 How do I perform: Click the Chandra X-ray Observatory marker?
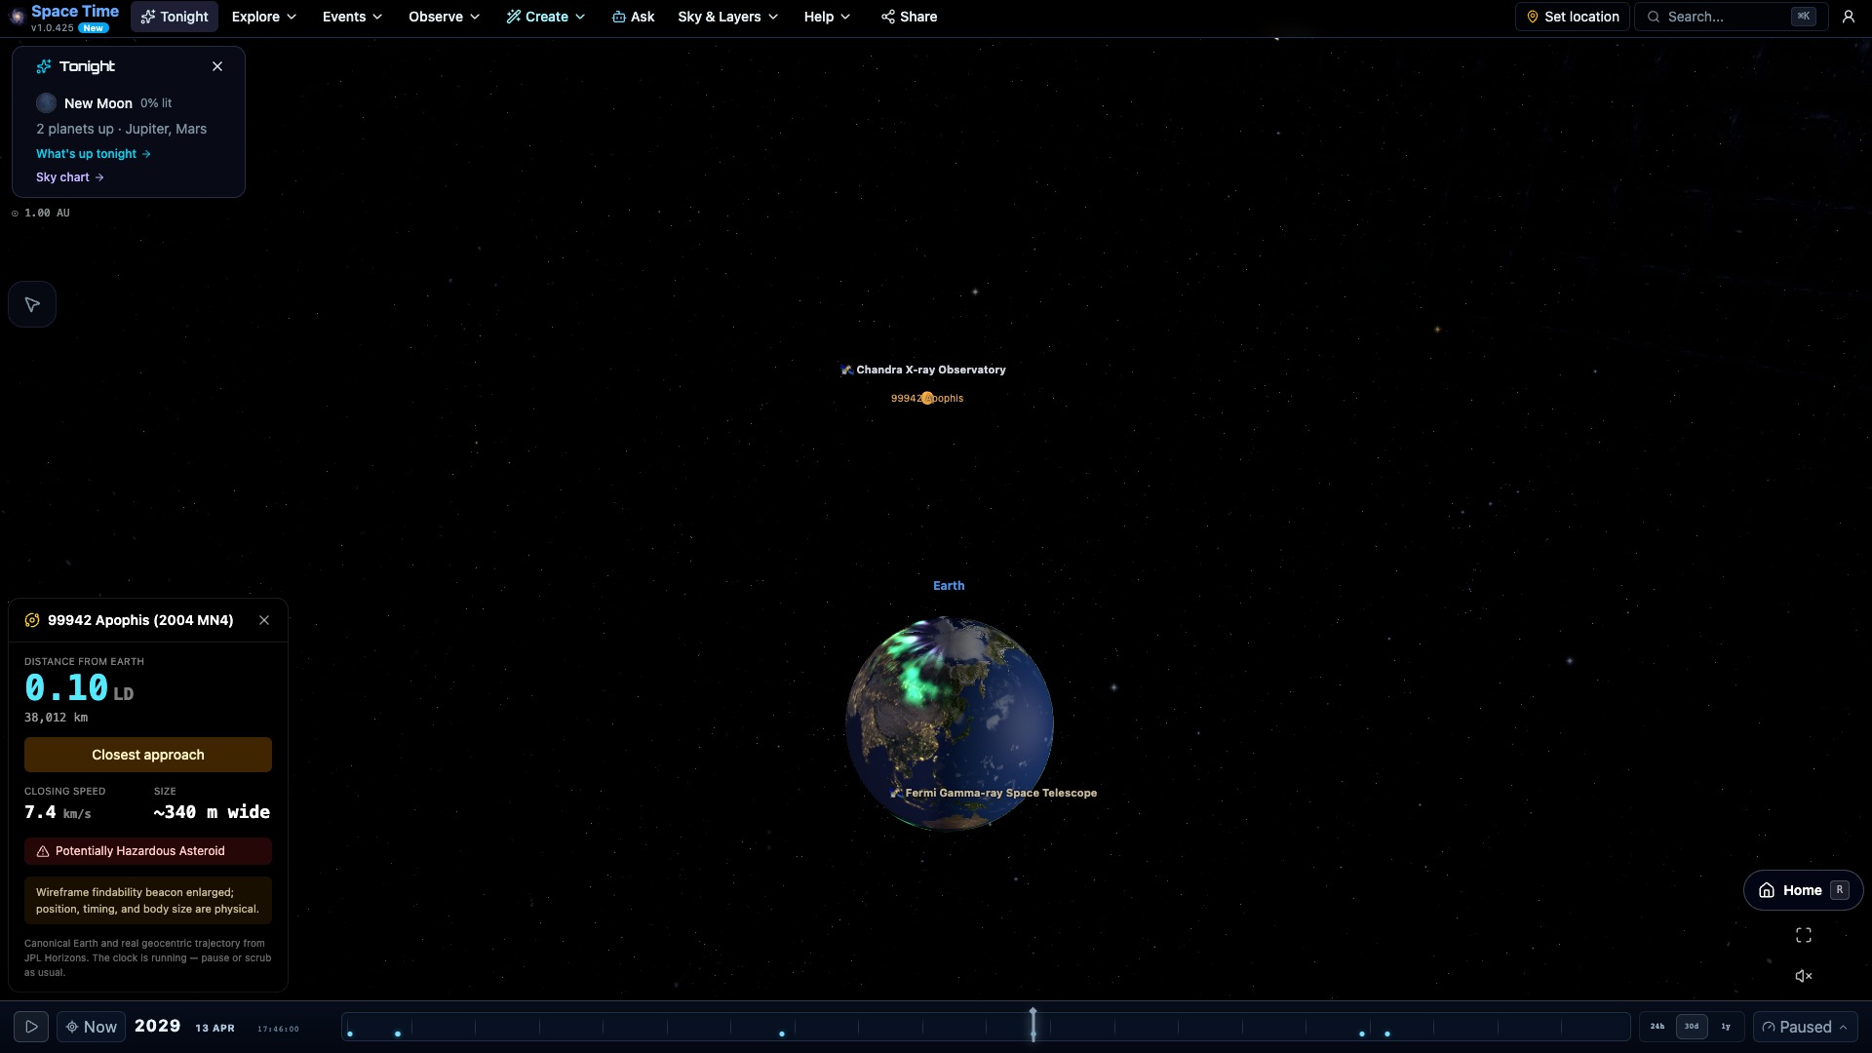click(x=922, y=370)
